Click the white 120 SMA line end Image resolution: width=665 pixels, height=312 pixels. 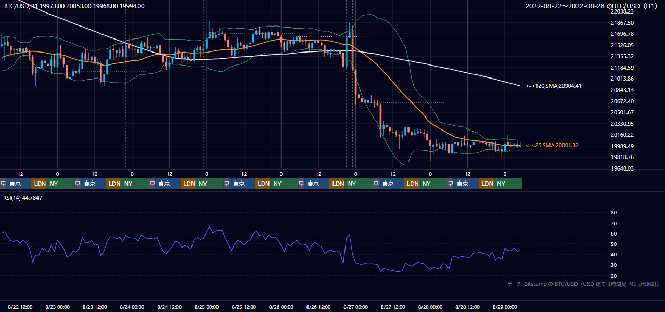520,85
